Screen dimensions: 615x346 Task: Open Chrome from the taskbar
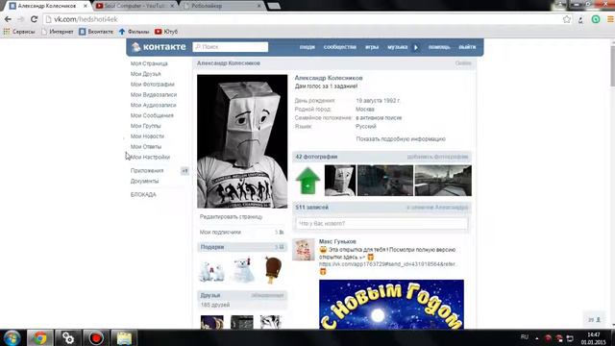39,337
